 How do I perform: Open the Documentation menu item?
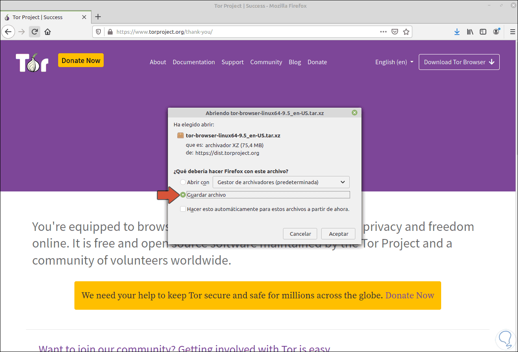[194, 62]
